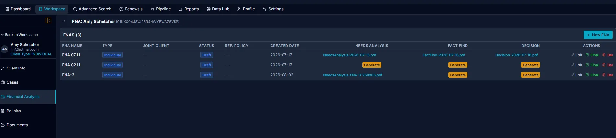The image size is (616, 138).
Task: Select the Workspace tab
Action: point(52,9)
